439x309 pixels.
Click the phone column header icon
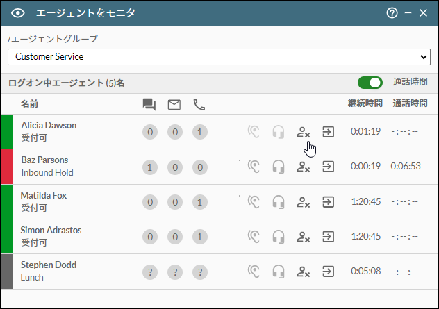[x=199, y=105]
